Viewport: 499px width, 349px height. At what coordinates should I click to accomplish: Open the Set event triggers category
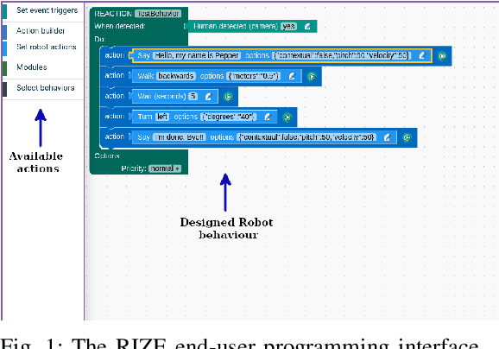click(43, 10)
